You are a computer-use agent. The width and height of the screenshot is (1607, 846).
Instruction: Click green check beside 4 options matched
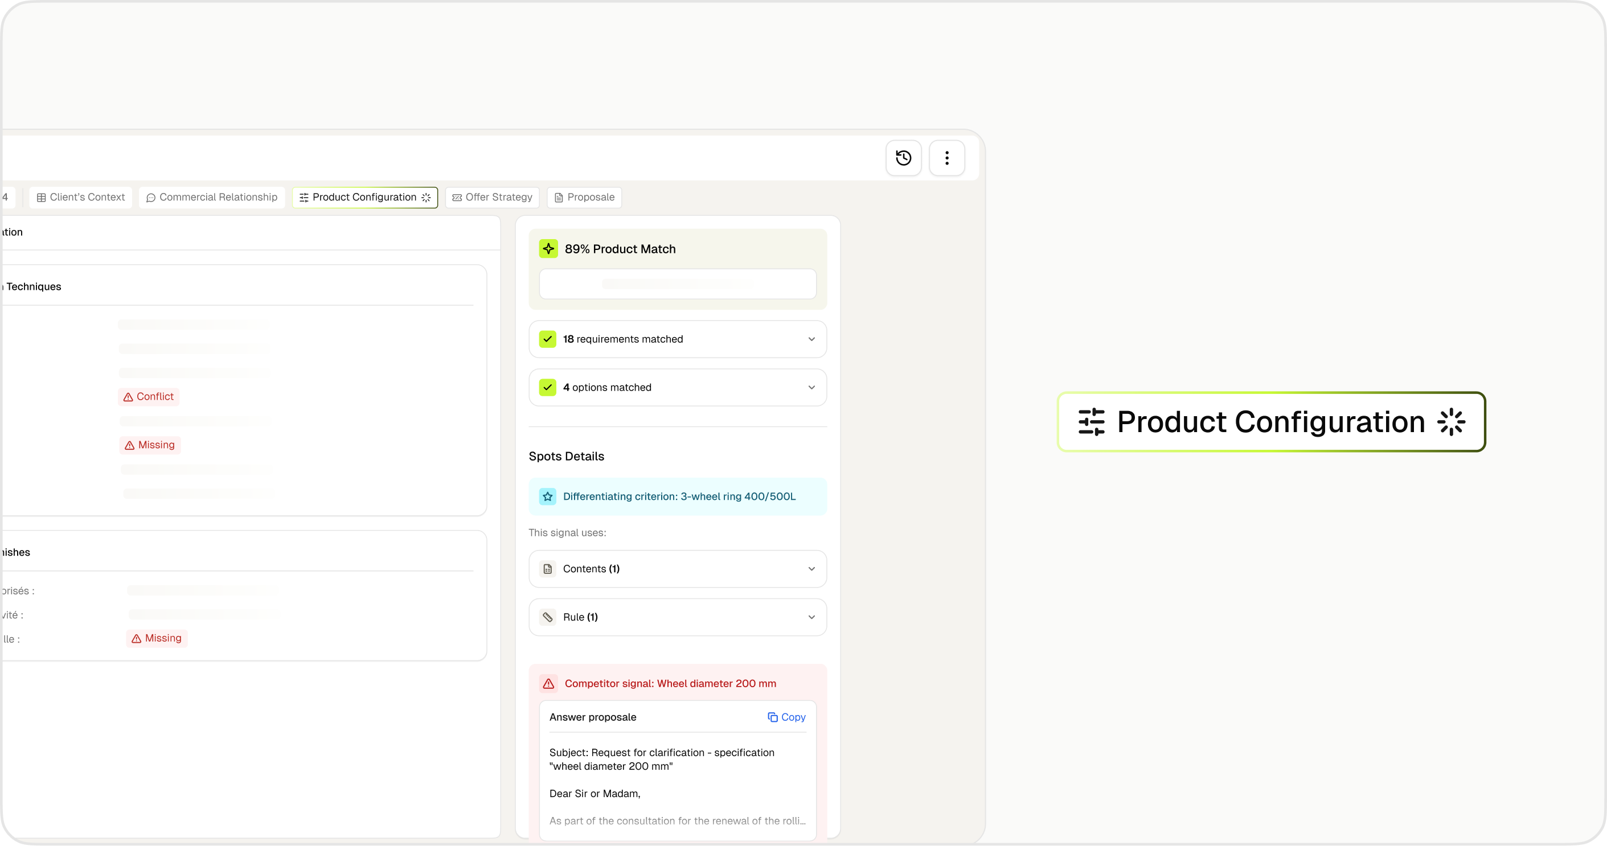coord(547,388)
